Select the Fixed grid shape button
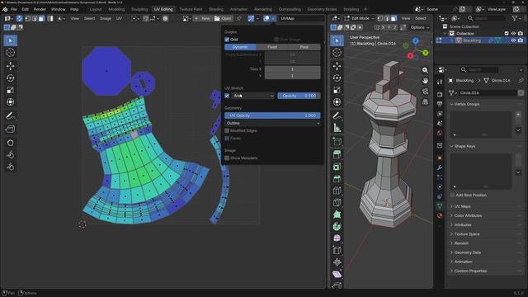The width and height of the screenshot is (528, 297). click(x=272, y=47)
